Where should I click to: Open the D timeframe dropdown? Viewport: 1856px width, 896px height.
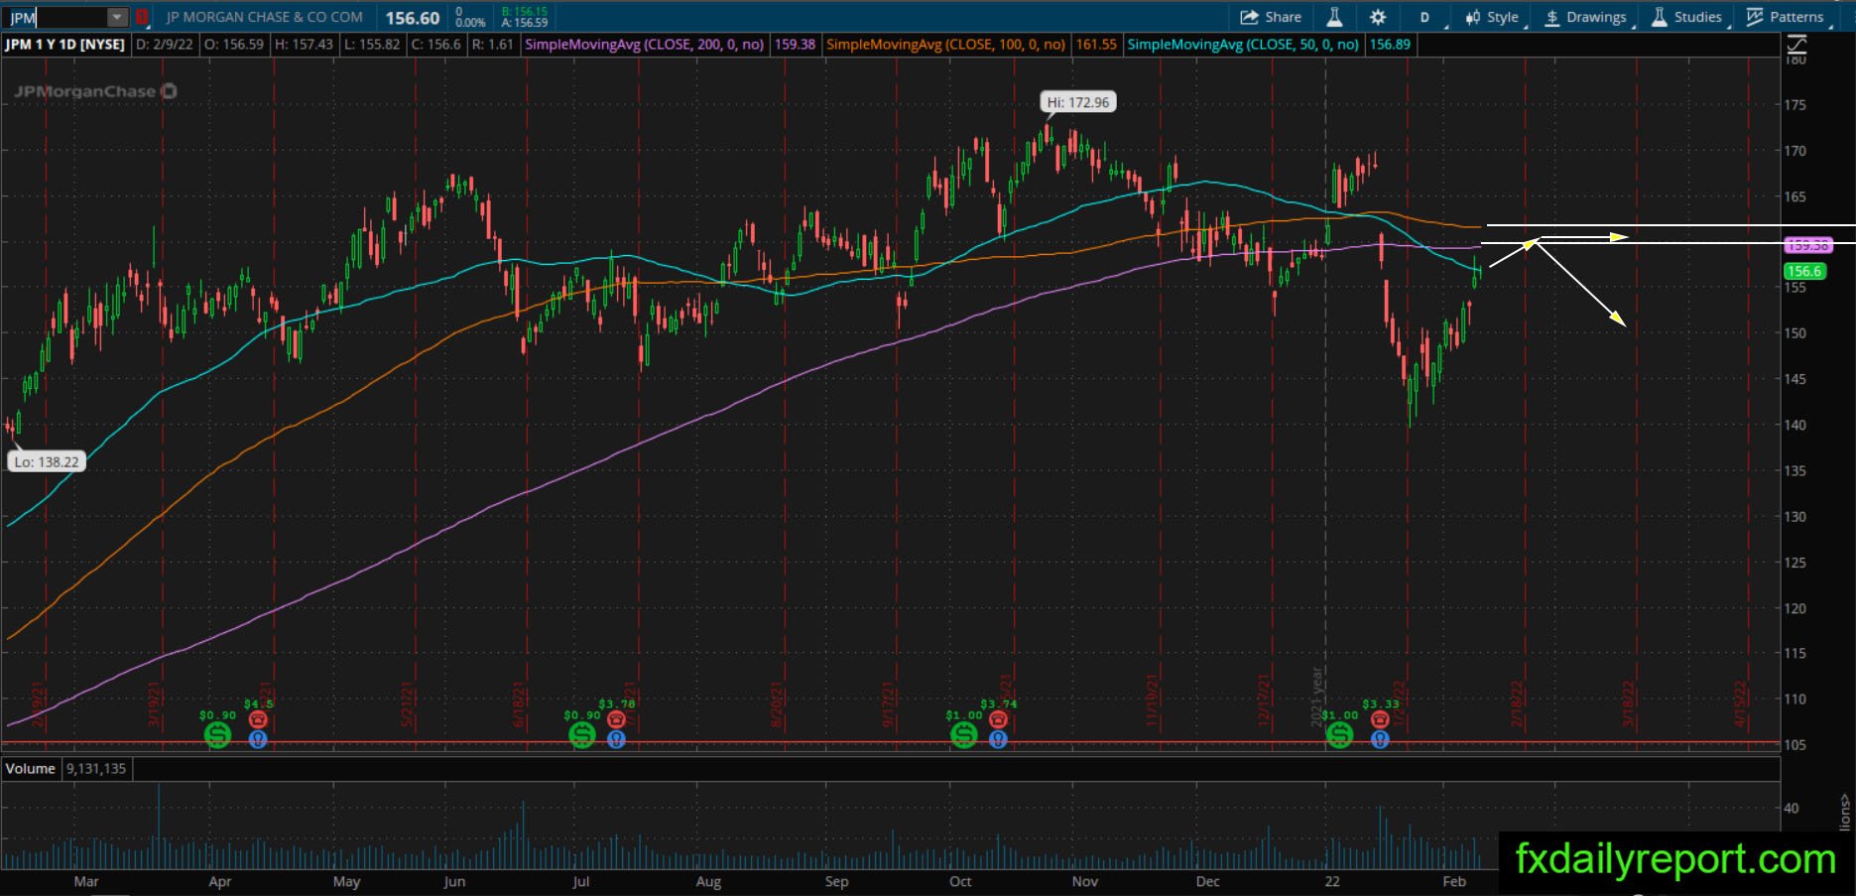(1425, 17)
